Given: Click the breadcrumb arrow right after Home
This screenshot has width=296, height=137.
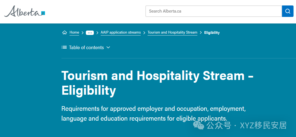Looking at the screenshot, I should coord(83,33).
